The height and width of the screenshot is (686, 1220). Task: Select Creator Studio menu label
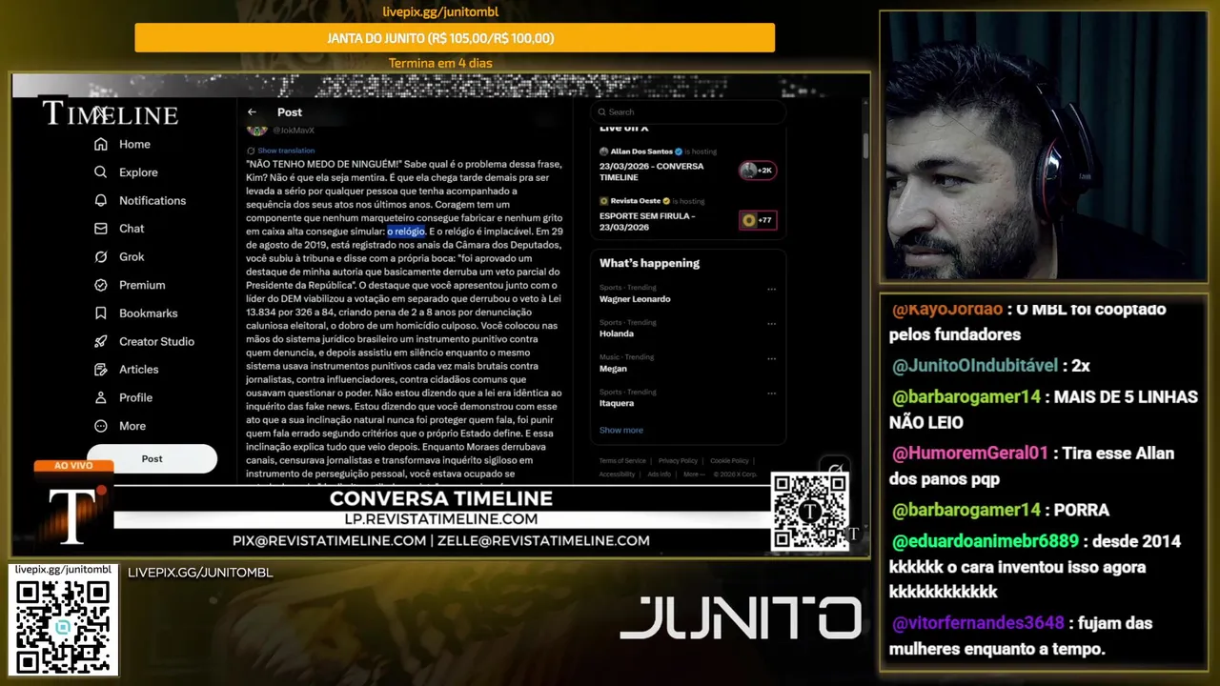point(156,341)
